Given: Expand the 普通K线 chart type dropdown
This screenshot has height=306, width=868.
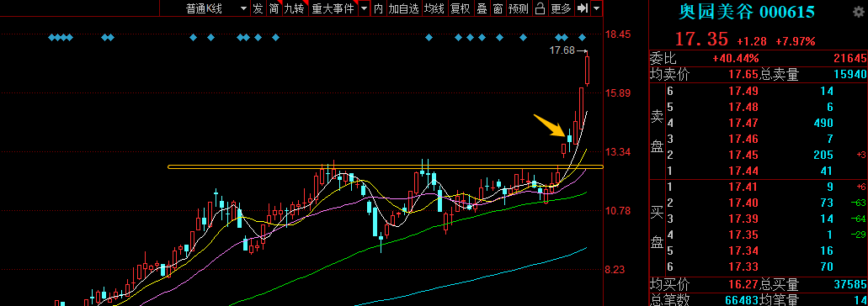Looking at the screenshot, I should click(x=243, y=8).
